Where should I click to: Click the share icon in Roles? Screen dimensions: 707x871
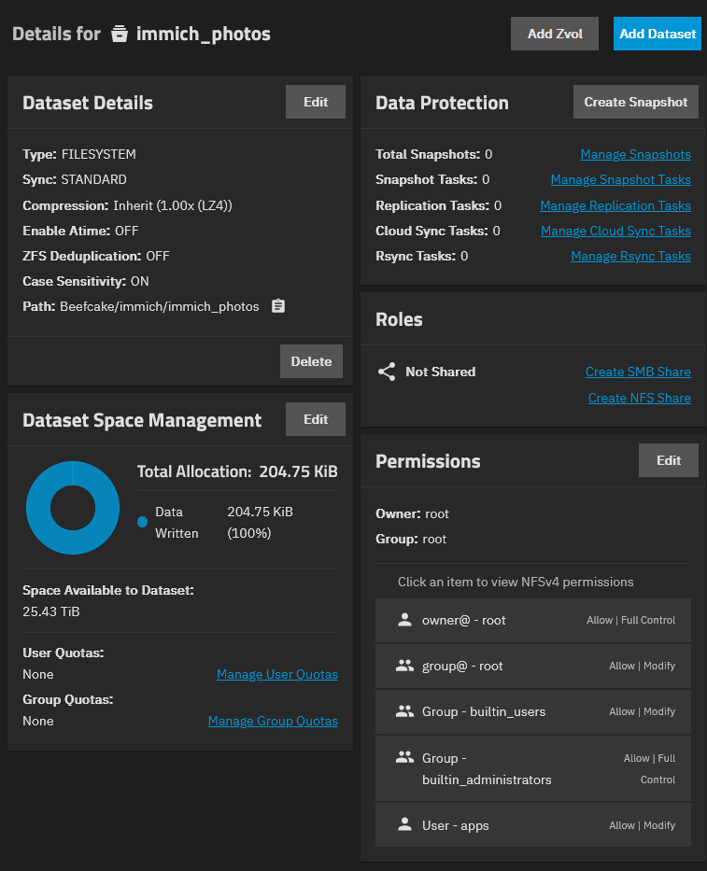pyautogui.click(x=387, y=372)
